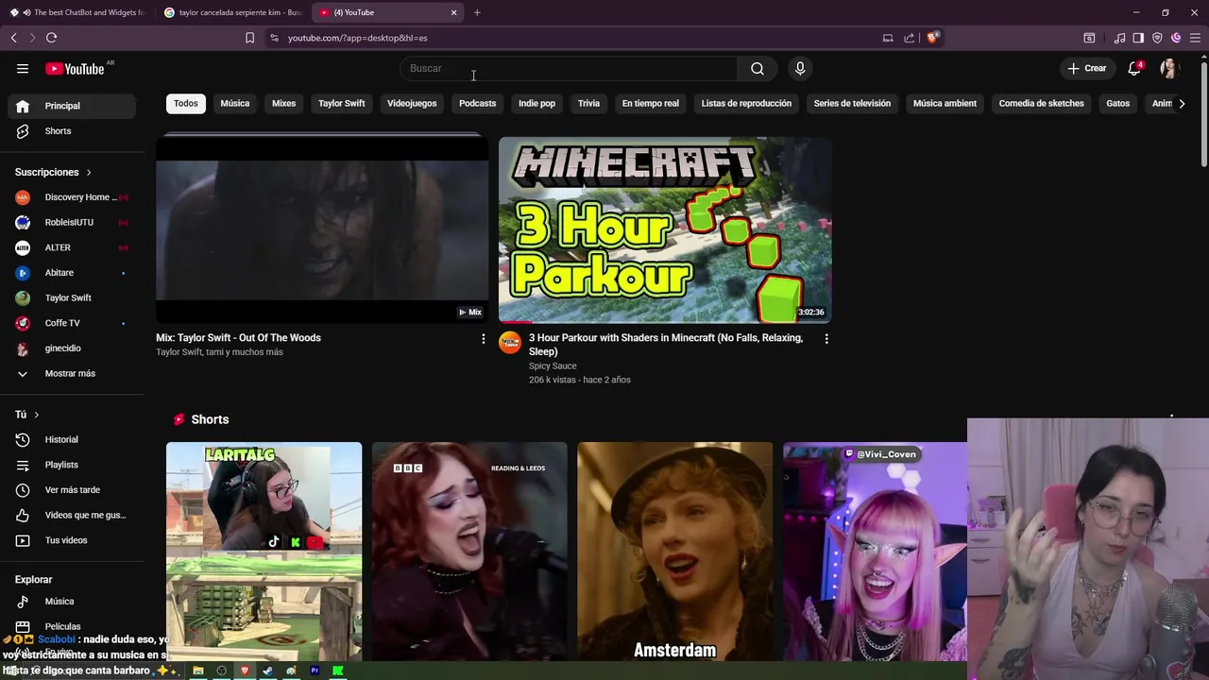Start voice search with the microphone
The height and width of the screenshot is (680, 1209).
coord(800,68)
